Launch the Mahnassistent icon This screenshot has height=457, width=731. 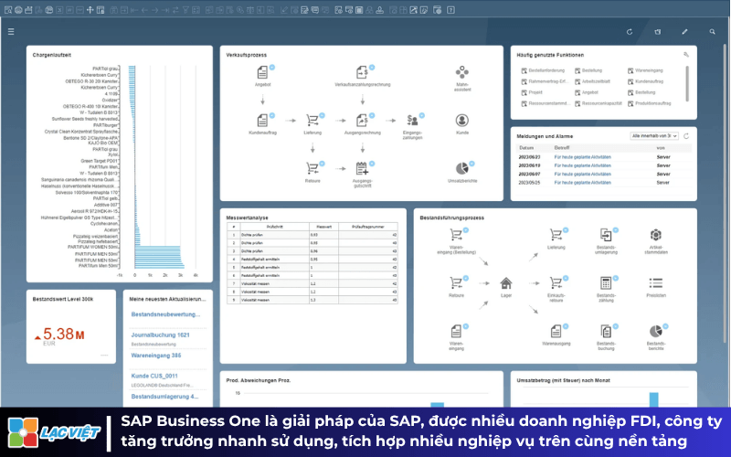tap(462, 72)
